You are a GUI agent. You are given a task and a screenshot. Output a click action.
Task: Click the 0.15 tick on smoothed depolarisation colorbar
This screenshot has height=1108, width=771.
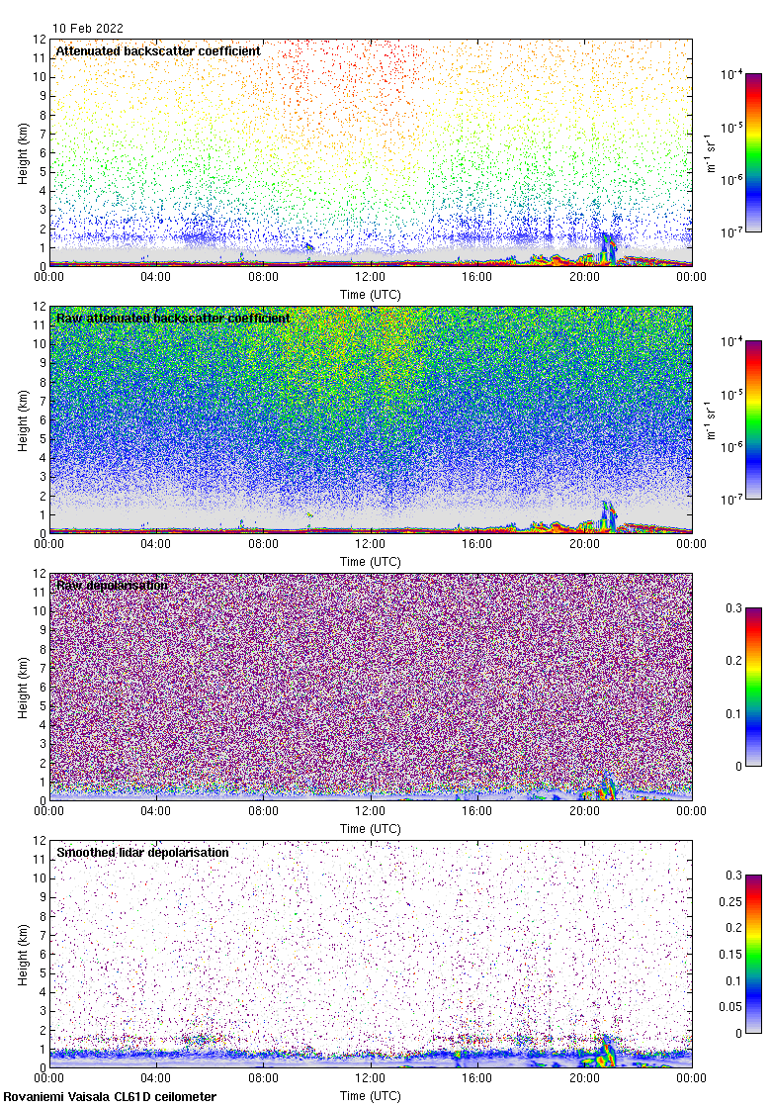730,954
